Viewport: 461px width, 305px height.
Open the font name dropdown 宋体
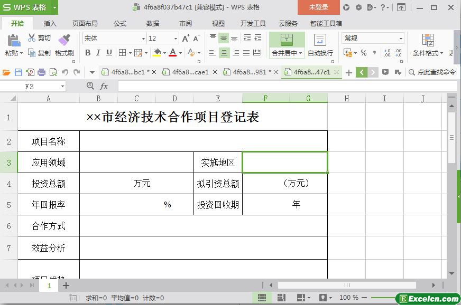coord(143,39)
